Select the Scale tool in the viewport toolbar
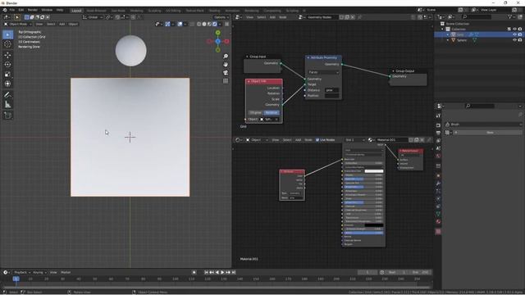This screenshot has height=295, width=525. (7, 75)
